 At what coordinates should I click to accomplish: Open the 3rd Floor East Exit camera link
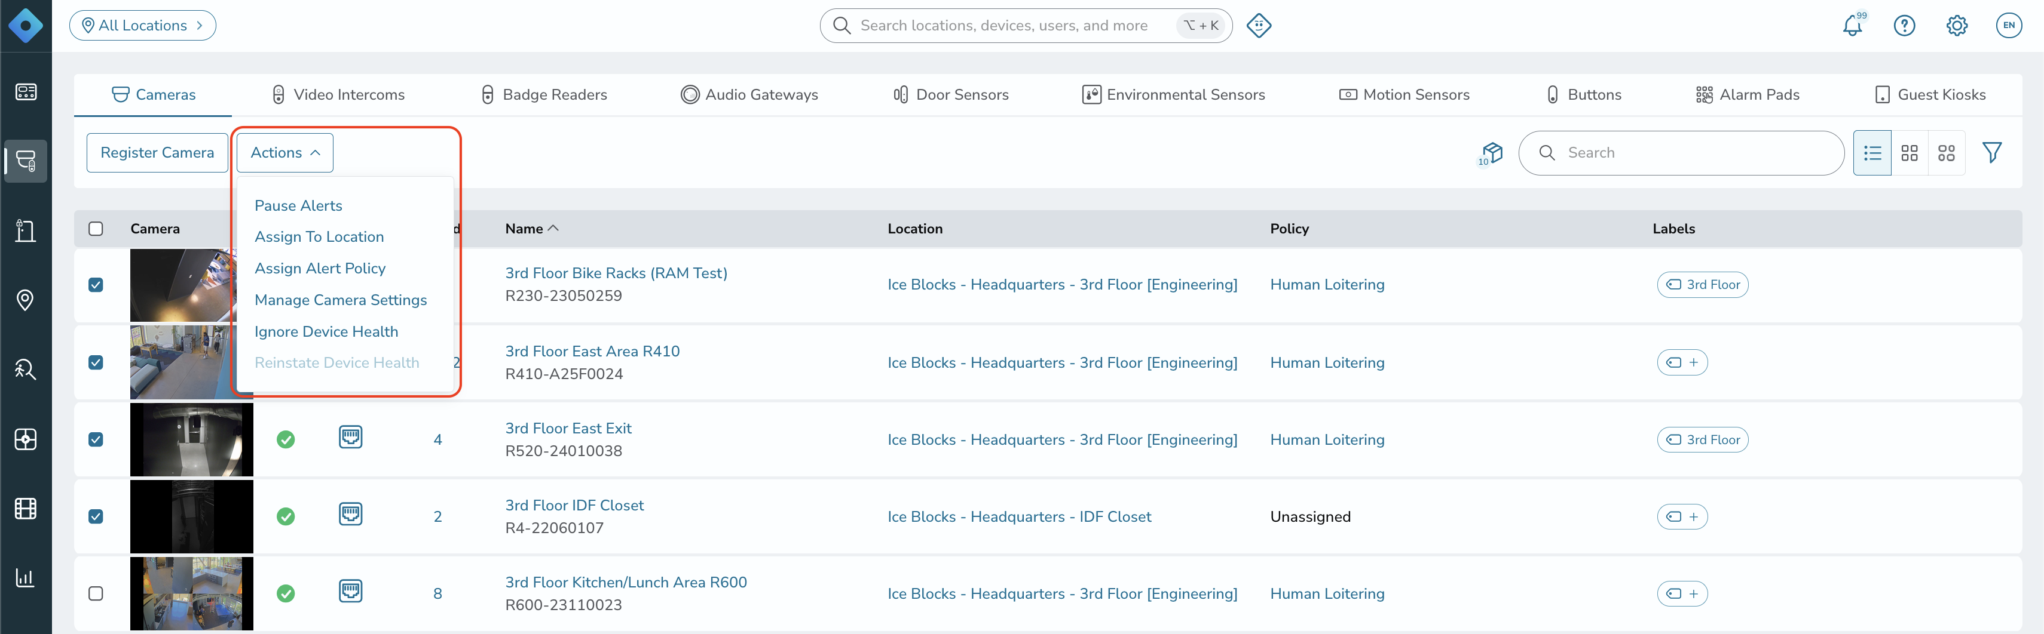pyautogui.click(x=568, y=428)
